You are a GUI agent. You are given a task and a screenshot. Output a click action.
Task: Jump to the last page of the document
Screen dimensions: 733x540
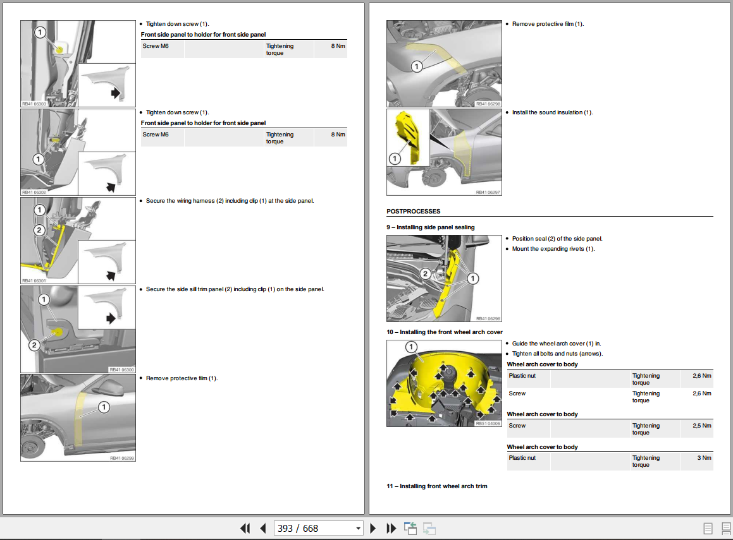[391, 529]
